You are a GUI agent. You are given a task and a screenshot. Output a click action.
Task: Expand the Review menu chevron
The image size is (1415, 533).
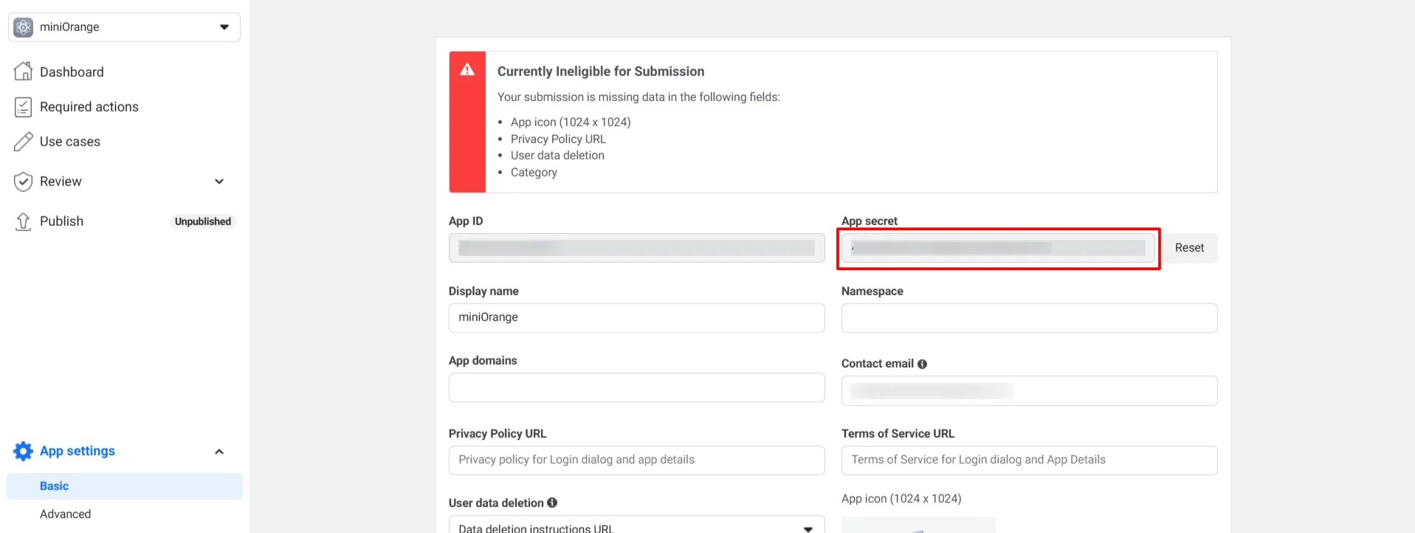[x=219, y=182]
